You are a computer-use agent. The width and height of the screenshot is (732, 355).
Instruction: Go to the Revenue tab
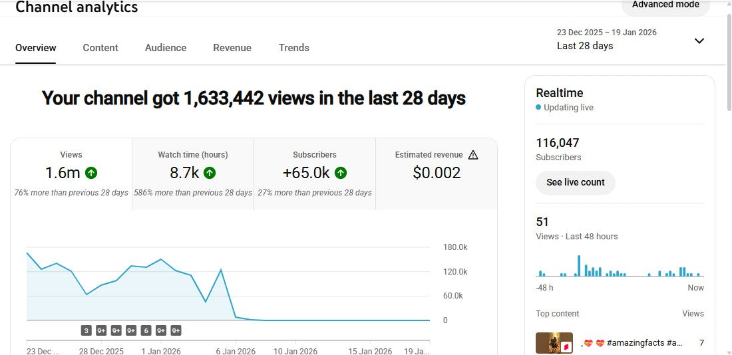tap(232, 48)
